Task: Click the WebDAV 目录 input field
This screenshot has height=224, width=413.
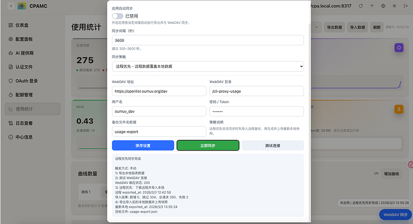Action: (257, 91)
